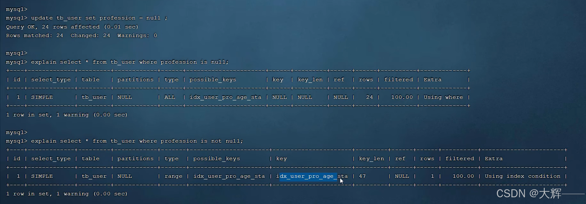The width and height of the screenshot is (586, 204).
Task: Click the "range" type value
Action: [x=173, y=176]
